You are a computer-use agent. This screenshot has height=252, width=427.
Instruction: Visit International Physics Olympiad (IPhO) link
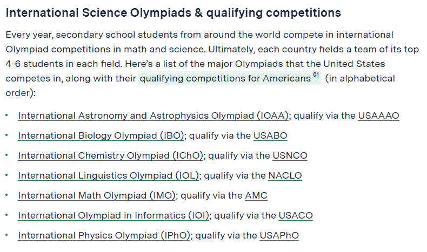tap(104, 235)
